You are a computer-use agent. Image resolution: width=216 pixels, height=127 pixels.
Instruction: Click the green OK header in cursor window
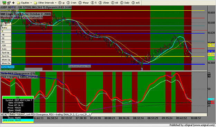[x=18, y=97]
